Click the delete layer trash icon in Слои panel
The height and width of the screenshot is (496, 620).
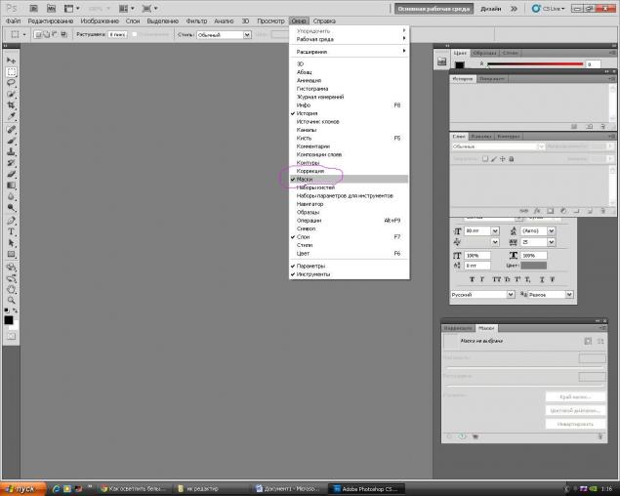pos(602,211)
